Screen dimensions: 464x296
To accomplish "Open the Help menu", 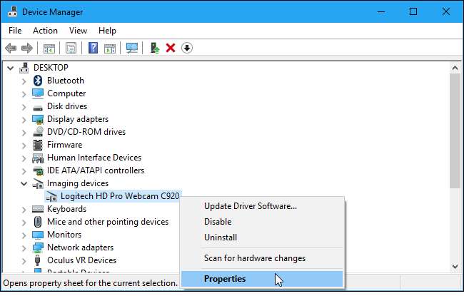I will tap(107, 31).
